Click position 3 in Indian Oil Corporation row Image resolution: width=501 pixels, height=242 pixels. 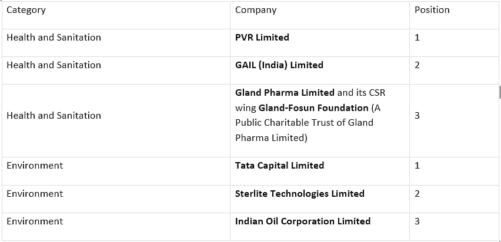point(417,221)
